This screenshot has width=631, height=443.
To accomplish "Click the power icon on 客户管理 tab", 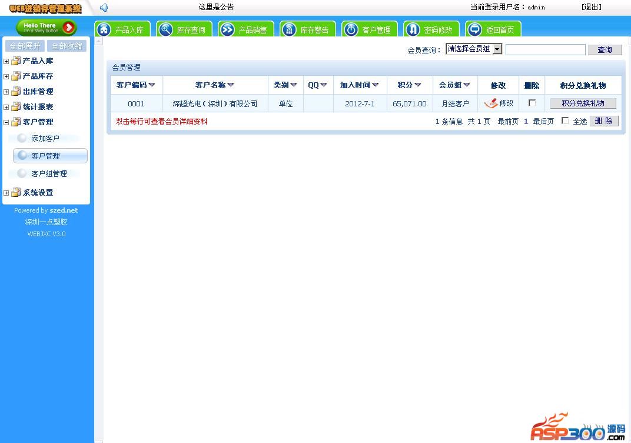I will point(351,29).
